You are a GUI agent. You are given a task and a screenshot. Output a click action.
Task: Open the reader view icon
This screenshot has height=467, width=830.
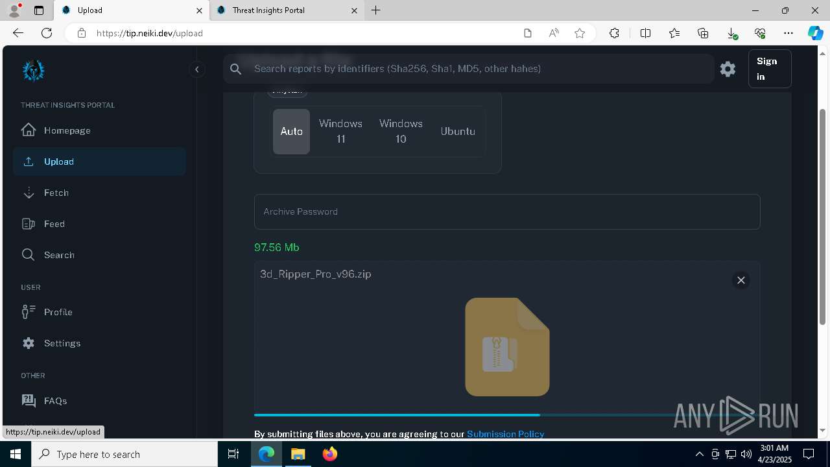(528, 33)
